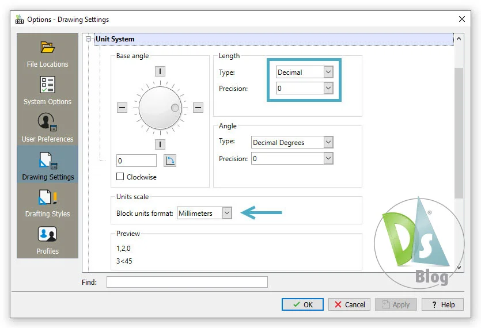
Task: Open the Profiles section
Action: [47, 240]
